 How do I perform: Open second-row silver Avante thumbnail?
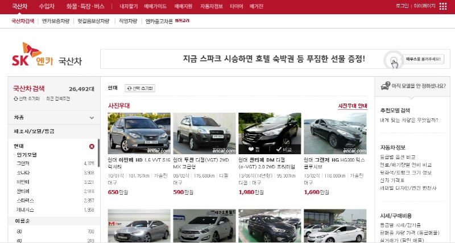click(139, 226)
